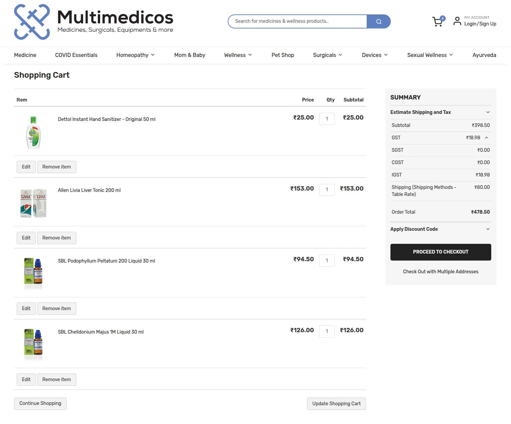Image resolution: width=511 pixels, height=424 pixels.
Task: Open the shopping cart icon
Action: [x=437, y=21]
